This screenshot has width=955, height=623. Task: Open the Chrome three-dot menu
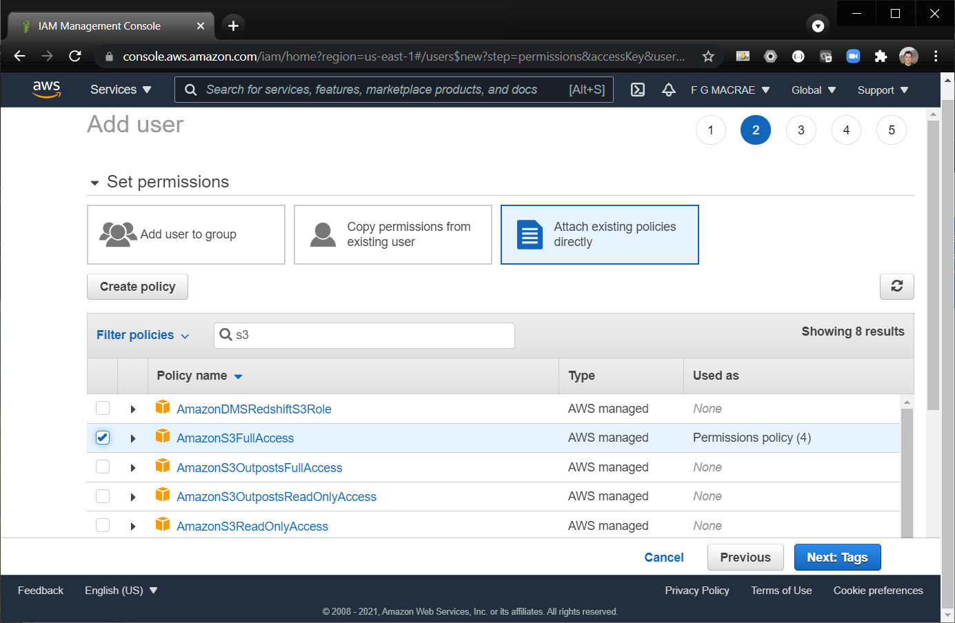pos(936,57)
